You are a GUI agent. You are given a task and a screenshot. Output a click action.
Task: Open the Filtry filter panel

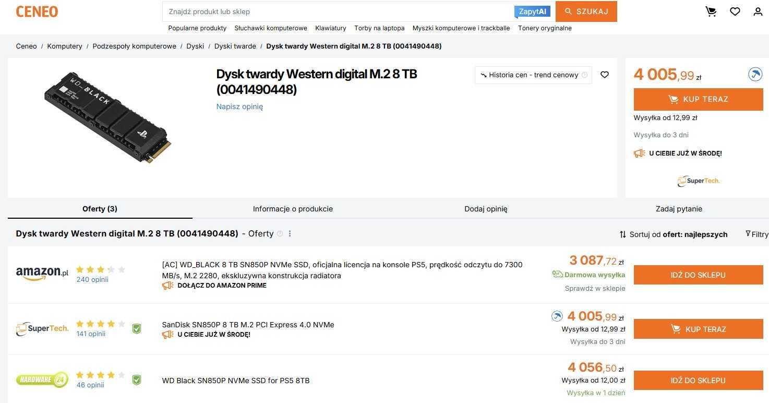click(757, 234)
